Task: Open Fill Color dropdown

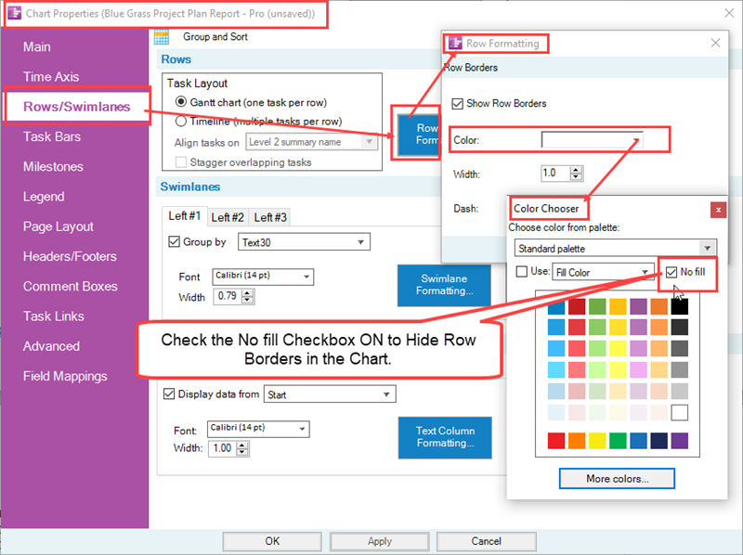Action: 602,272
